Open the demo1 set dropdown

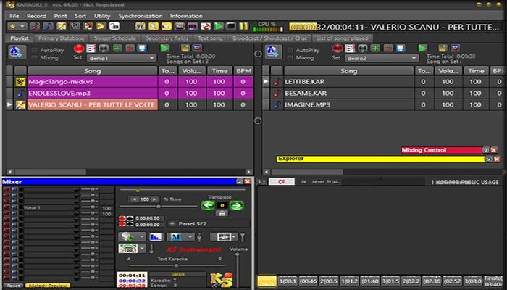point(122,58)
